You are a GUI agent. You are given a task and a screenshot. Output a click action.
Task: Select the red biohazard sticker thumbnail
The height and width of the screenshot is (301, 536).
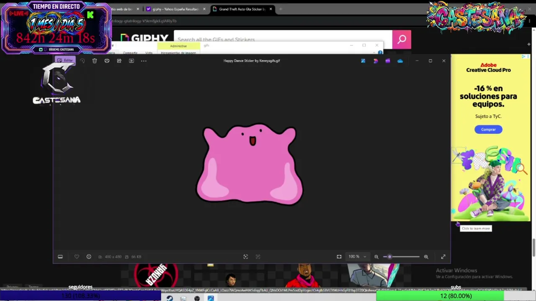[156, 275]
